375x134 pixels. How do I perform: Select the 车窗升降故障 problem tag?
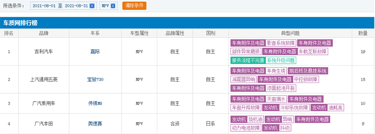coord(246,108)
